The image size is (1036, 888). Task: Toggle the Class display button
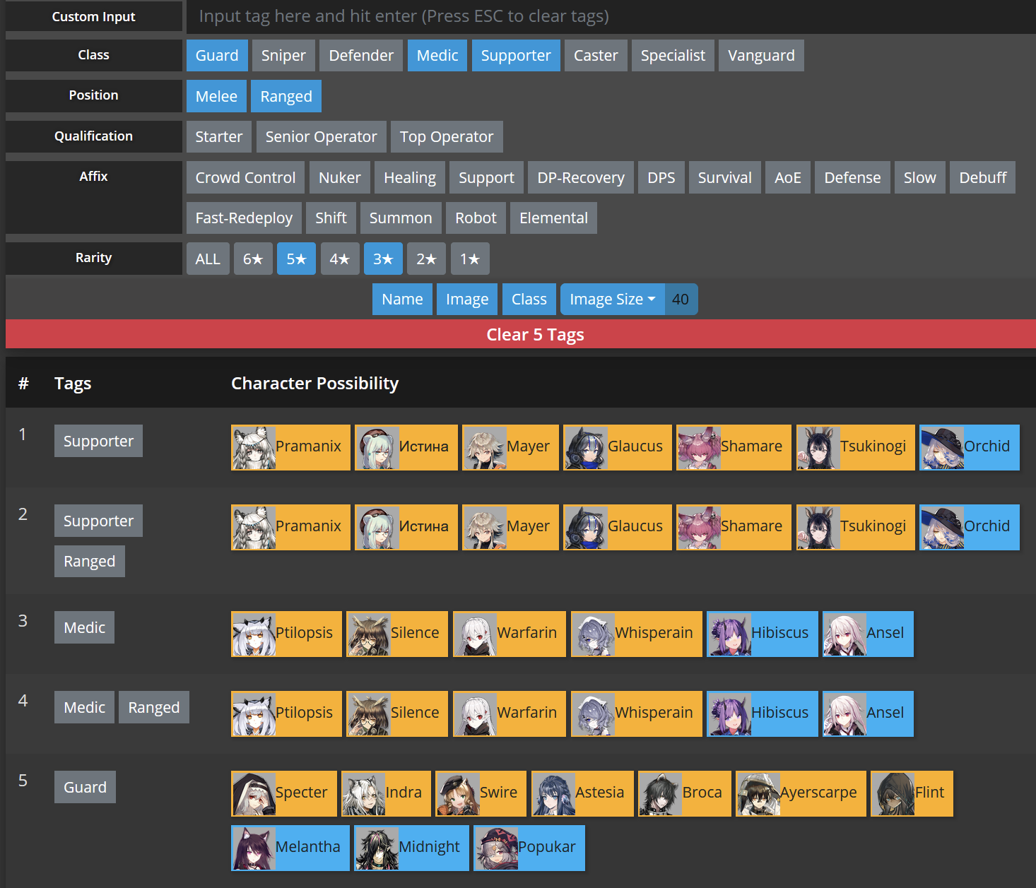click(x=529, y=300)
